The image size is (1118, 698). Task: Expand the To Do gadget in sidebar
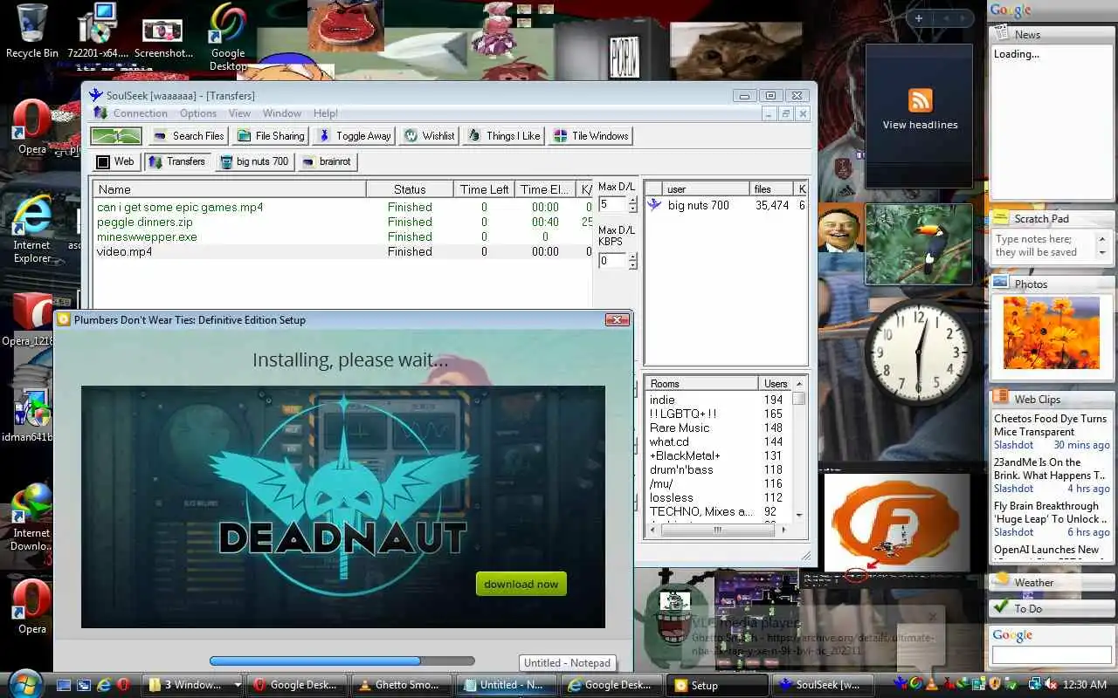(1052, 608)
